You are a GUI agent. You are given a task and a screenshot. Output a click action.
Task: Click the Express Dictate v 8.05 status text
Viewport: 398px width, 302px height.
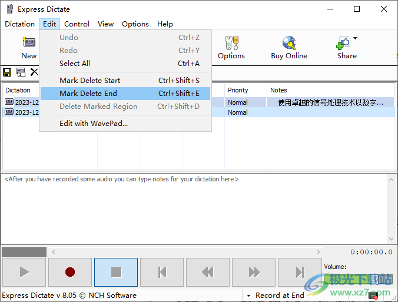pos(69,296)
